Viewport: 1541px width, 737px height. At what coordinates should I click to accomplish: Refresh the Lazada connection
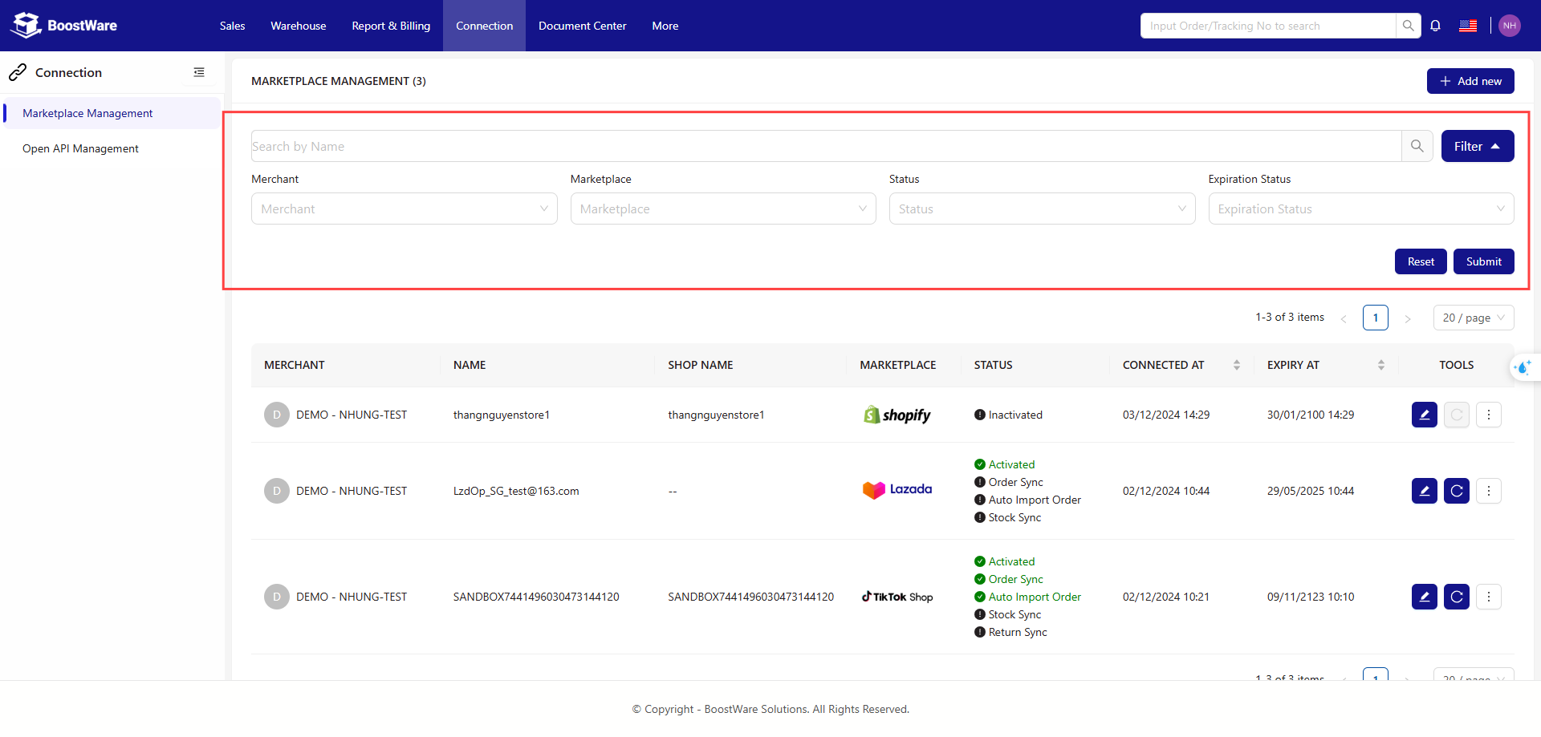1456,491
